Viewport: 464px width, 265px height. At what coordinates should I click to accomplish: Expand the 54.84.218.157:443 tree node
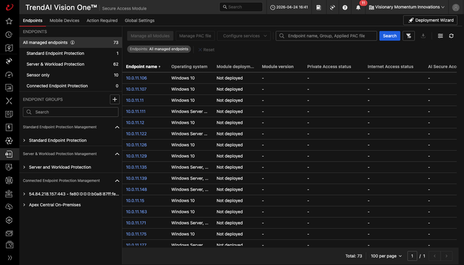tap(24, 194)
